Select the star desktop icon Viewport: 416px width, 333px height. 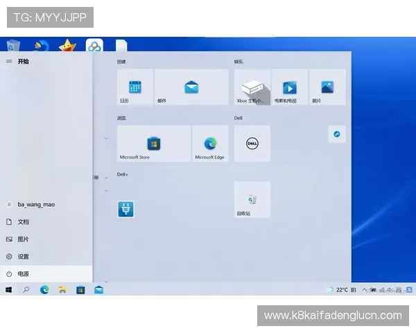(67, 45)
